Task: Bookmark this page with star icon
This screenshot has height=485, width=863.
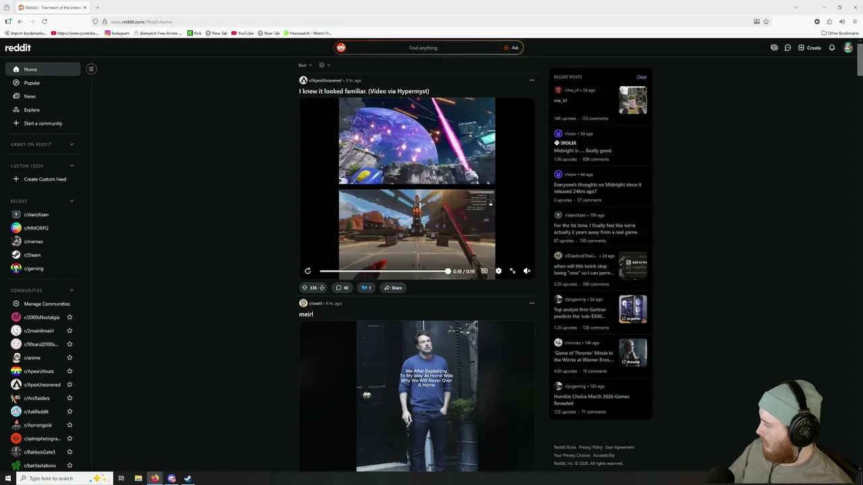Action: [x=766, y=22]
